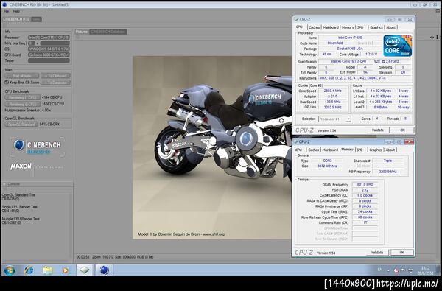The image size is (442, 291).
Task: Click the DRAM Frequency value 801.0 MHz
Action: (x=365, y=184)
